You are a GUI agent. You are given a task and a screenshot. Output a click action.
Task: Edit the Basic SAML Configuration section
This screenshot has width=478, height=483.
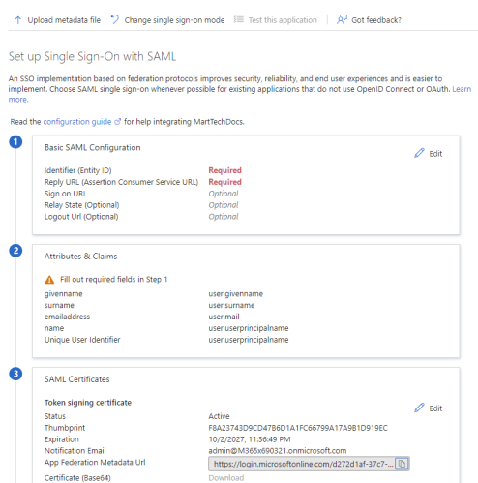(x=429, y=154)
